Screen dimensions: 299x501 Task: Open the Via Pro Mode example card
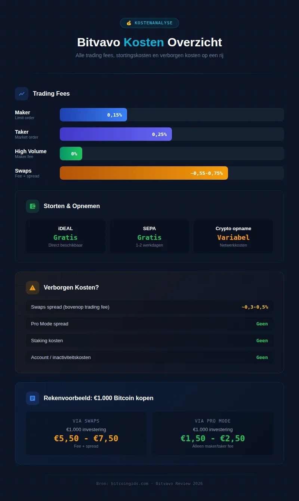tap(213, 433)
